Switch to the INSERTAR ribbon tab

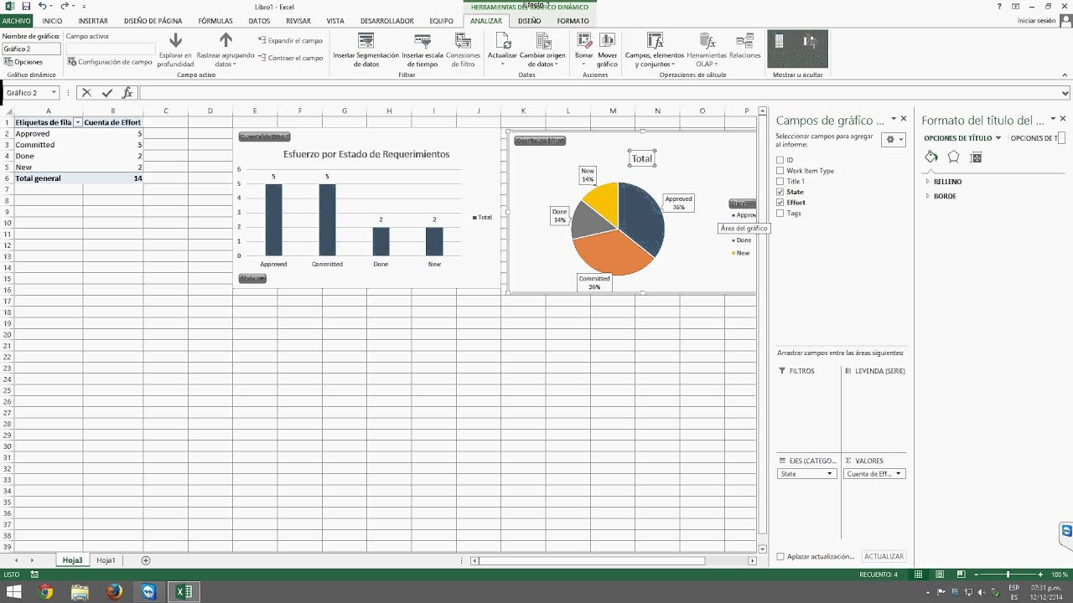93,21
